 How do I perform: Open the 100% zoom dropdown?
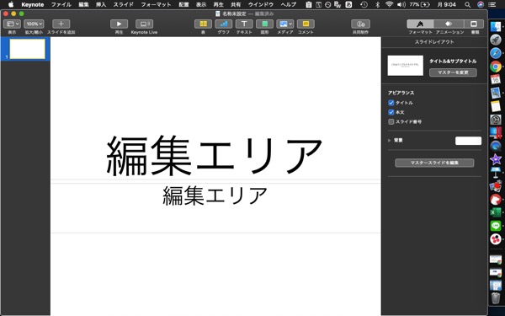[34, 24]
